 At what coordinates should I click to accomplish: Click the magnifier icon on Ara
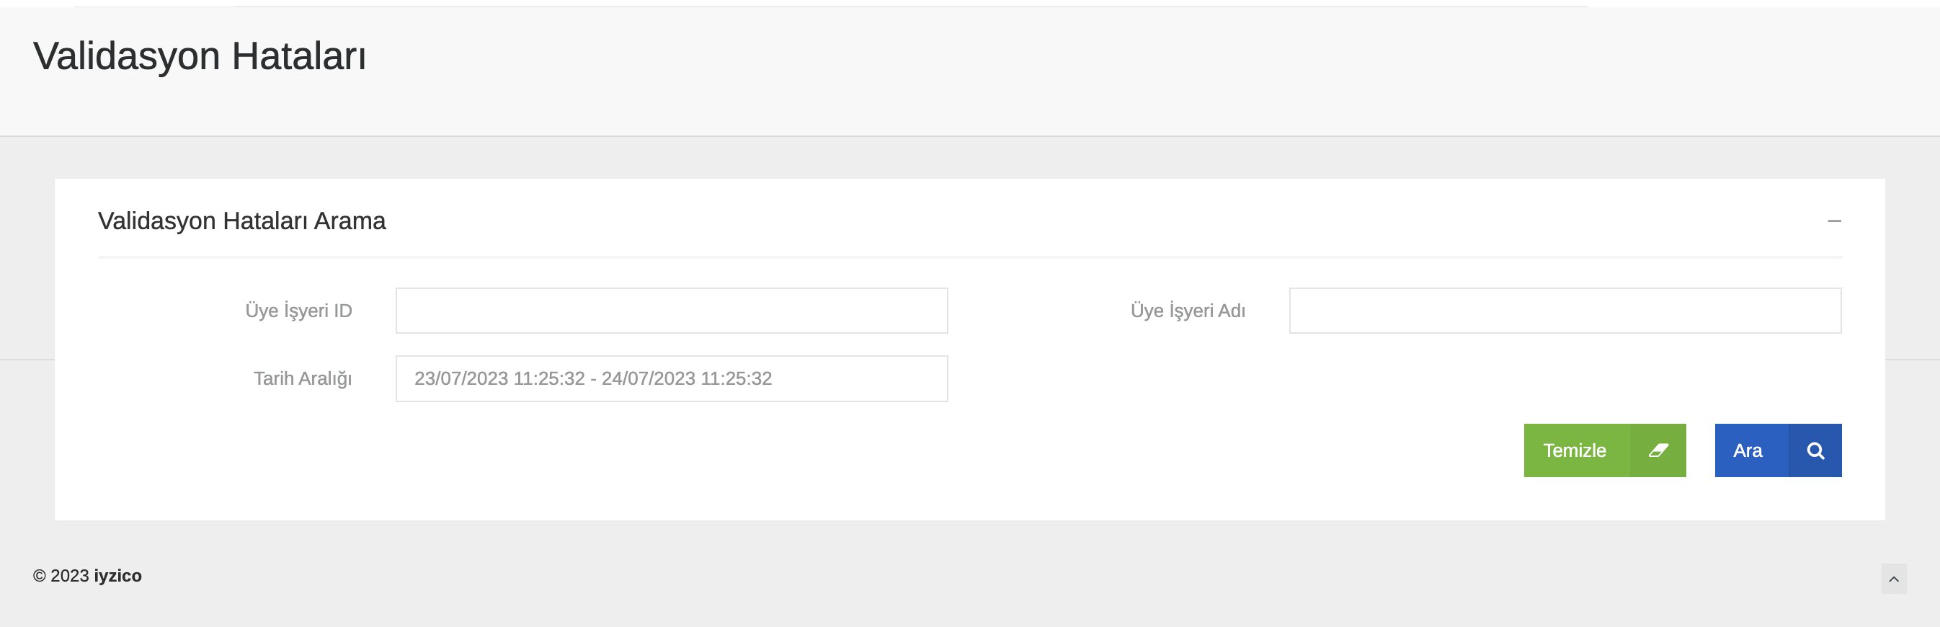[x=1815, y=450]
